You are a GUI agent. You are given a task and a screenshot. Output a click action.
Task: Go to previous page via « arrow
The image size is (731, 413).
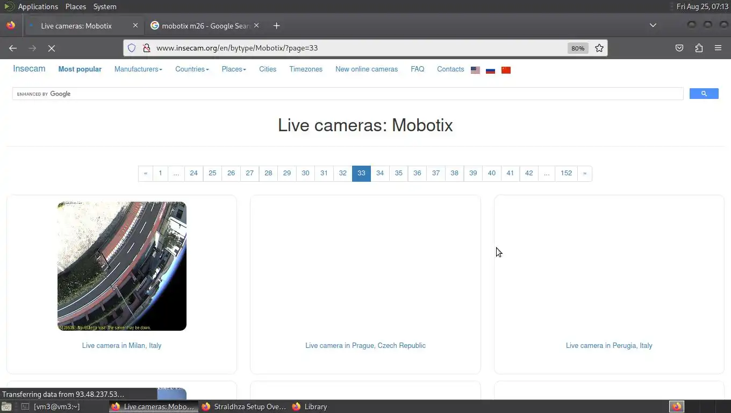click(x=145, y=173)
